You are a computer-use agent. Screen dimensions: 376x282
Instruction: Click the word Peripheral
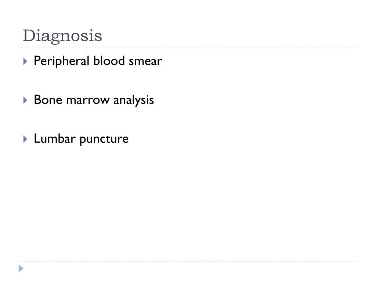point(62,61)
